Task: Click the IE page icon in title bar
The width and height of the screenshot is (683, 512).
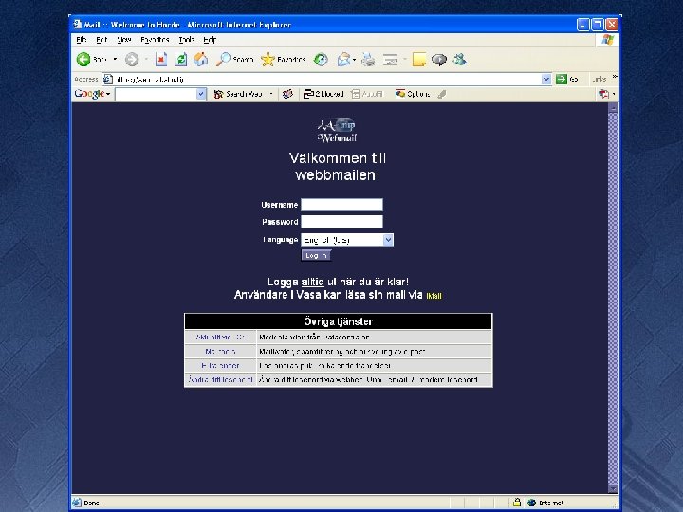Action: click(x=78, y=24)
